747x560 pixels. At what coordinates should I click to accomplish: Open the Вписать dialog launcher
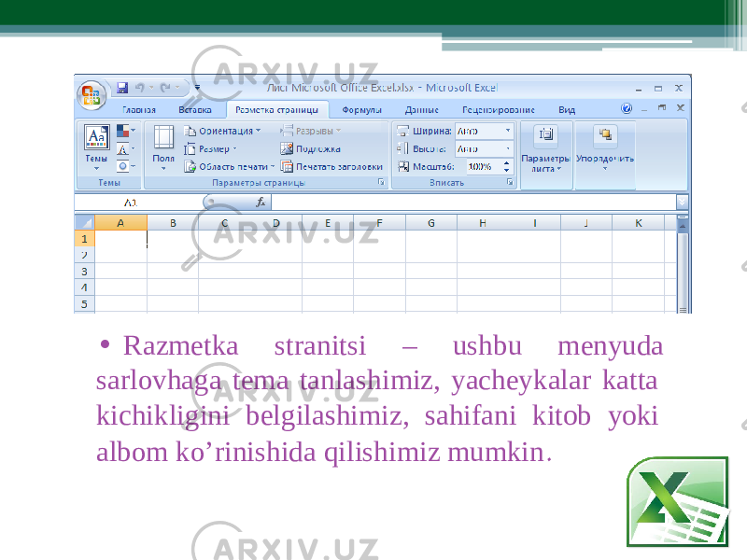click(x=510, y=182)
